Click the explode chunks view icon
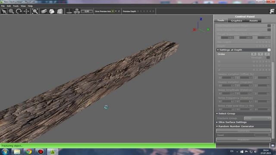The image size is (276, 155). (77, 11)
